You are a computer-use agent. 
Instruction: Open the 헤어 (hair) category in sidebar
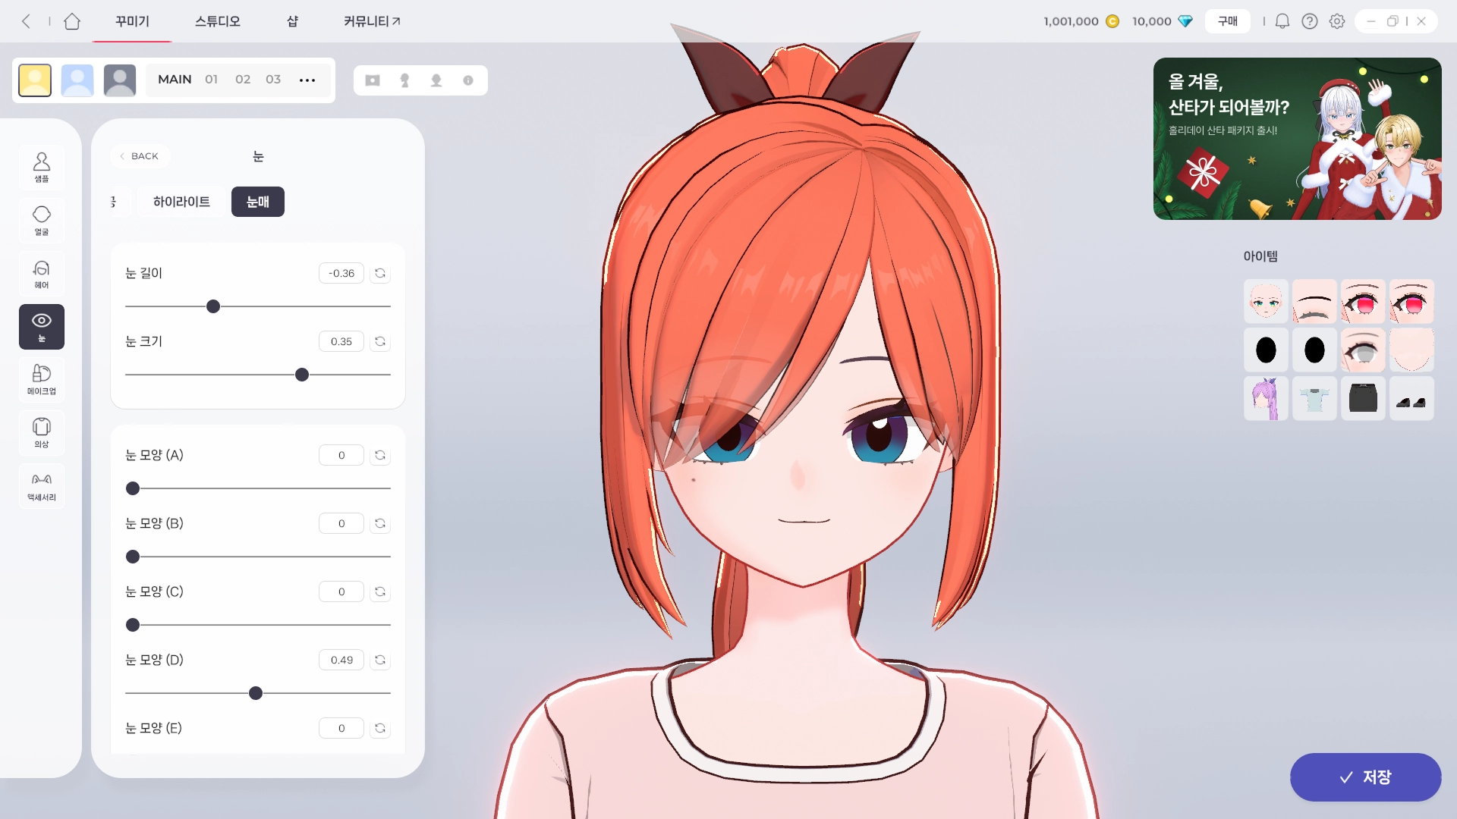tap(42, 274)
